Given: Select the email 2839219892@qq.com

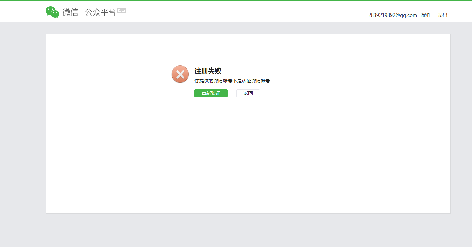Looking at the screenshot, I should click(392, 15).
